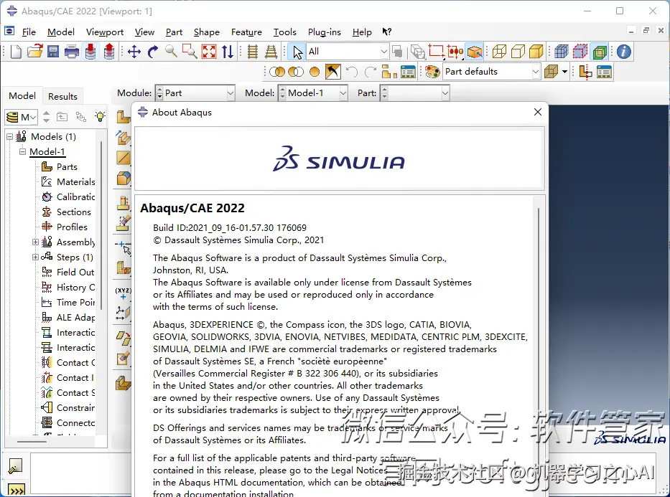
Task: Switch to the Model tab
Action: click(x=22, y=95)
